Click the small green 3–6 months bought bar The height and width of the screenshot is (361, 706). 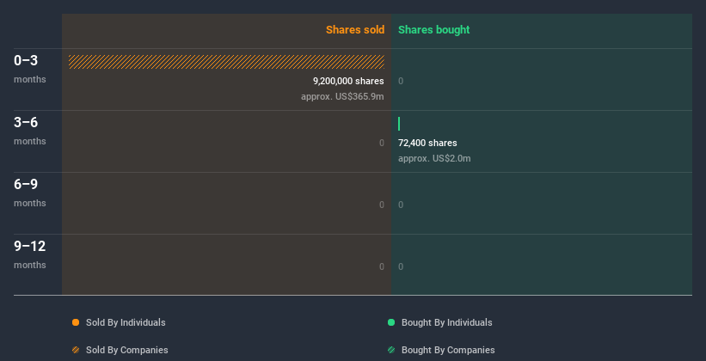[x=399, y=124]
